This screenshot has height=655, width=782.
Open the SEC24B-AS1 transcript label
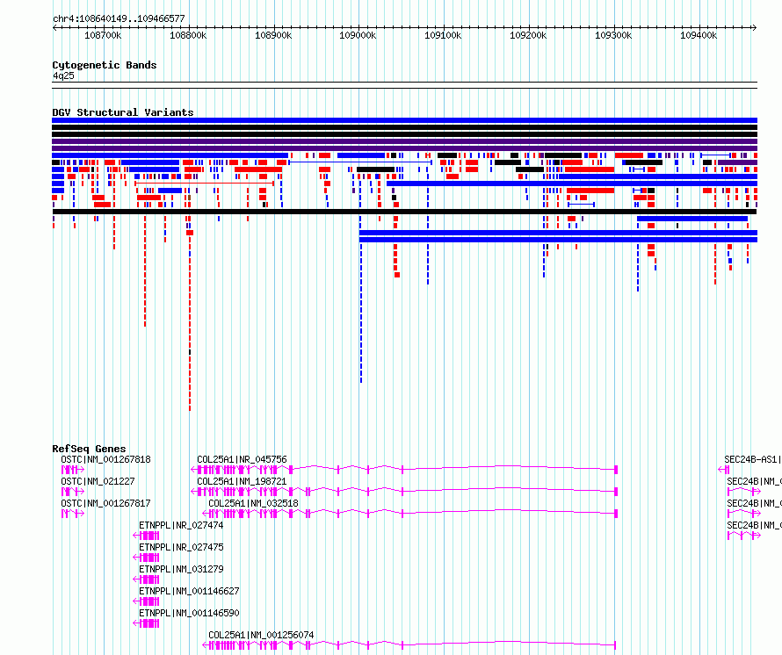click(753, 459)
